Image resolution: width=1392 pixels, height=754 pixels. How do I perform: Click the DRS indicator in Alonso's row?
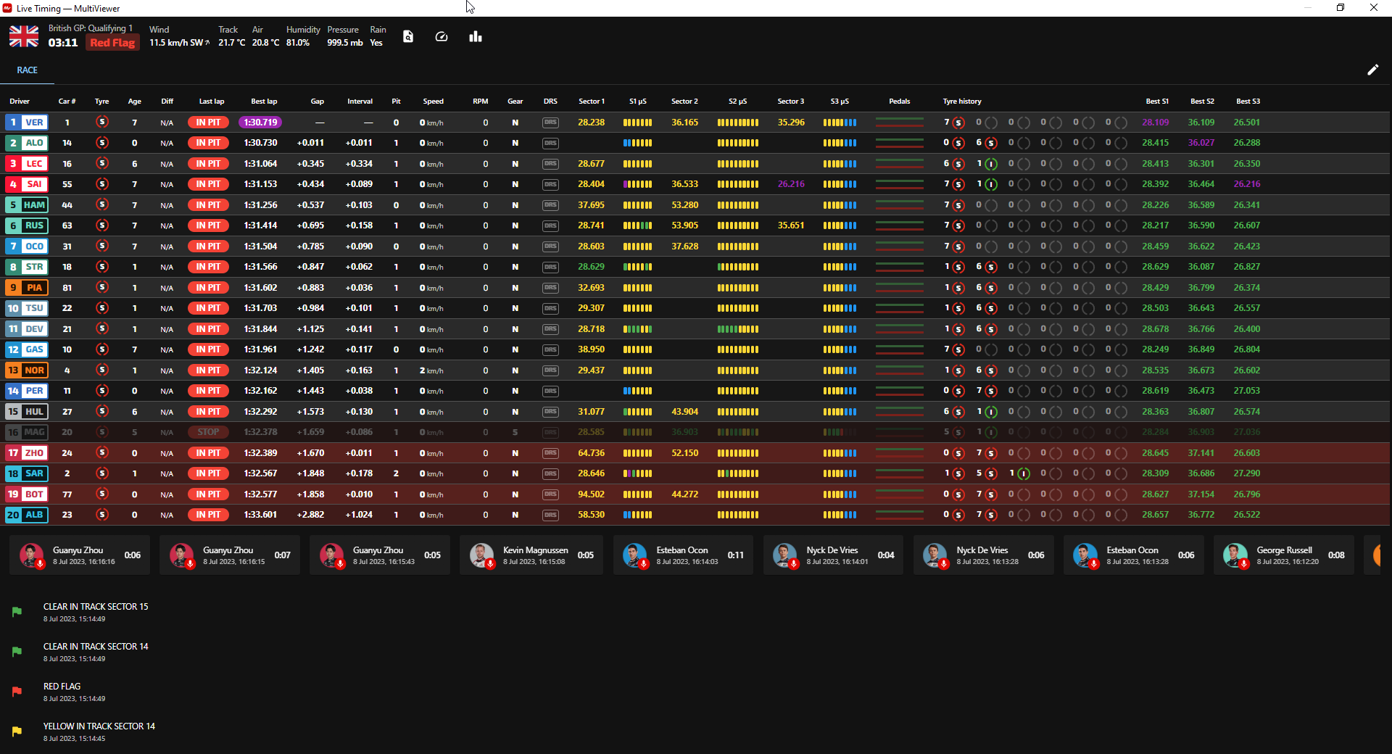point(550,144)
